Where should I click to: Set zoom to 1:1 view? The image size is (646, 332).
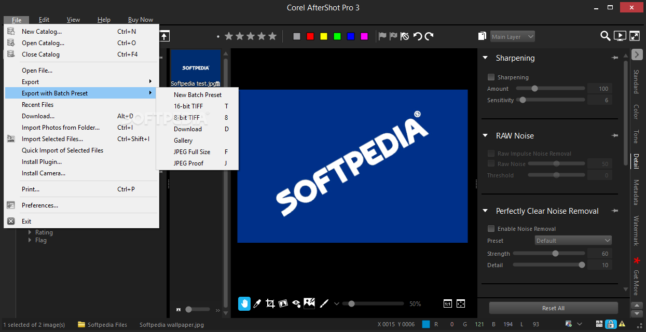pos(448,303)
